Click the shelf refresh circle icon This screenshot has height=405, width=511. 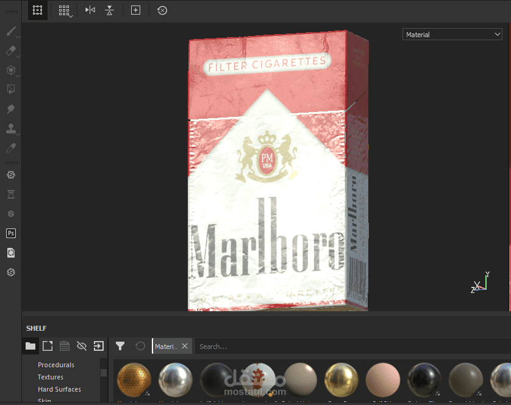click(140, 346)
